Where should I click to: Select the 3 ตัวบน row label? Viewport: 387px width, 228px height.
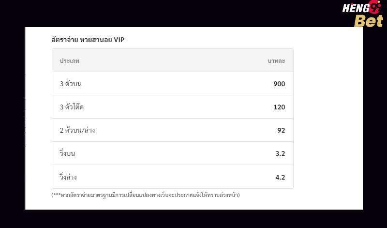point(71,84)
